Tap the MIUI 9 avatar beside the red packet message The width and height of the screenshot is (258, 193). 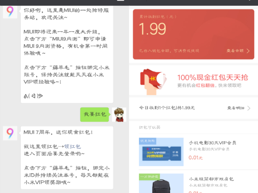click(10, 133)
